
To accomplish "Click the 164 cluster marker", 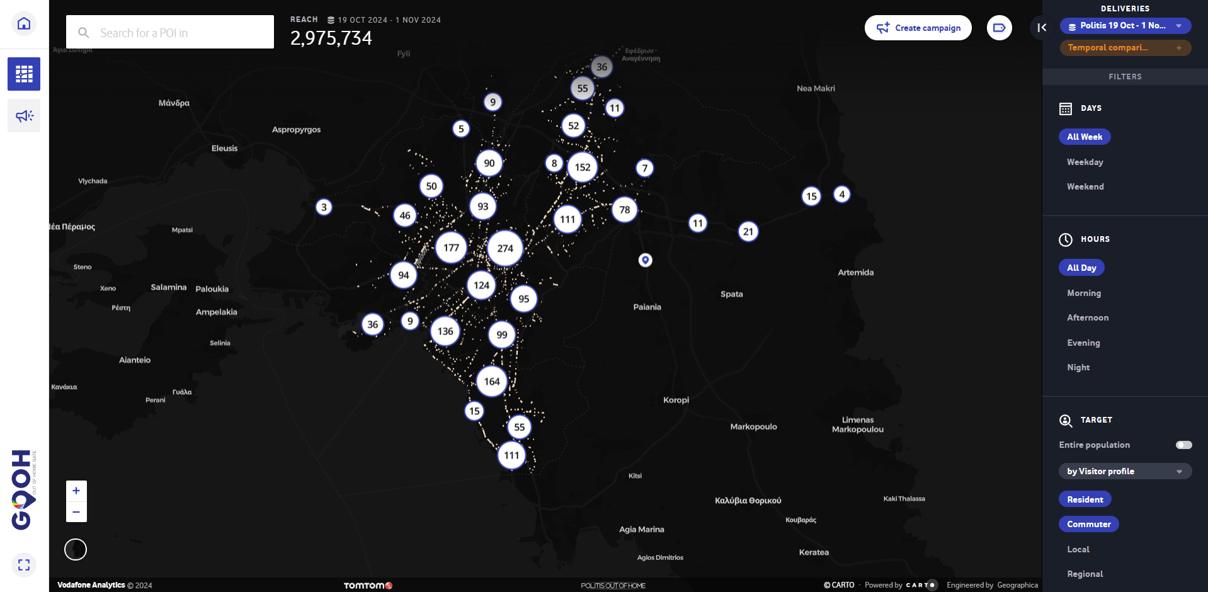I will [492, 382].
